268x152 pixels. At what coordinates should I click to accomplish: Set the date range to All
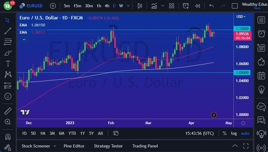click(101, 133)
